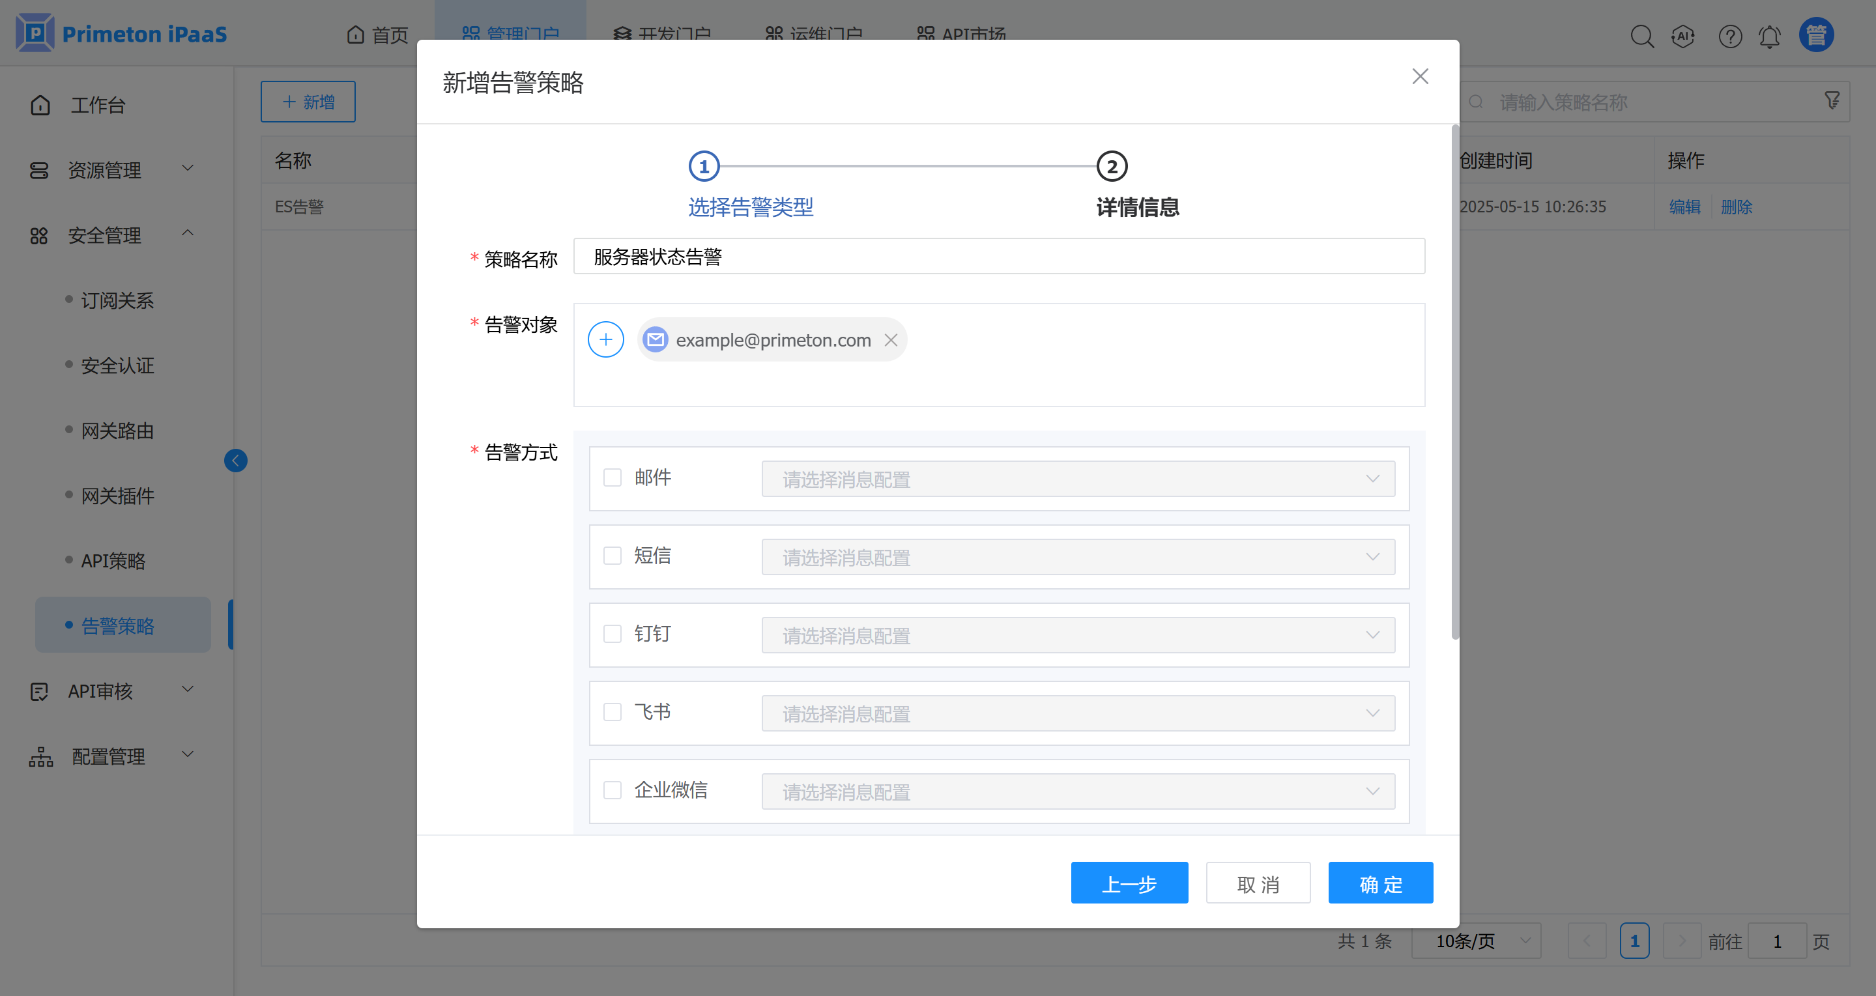This screenshot has width=1876, height=996.
Task: Select the 网关路由 sidebar item
Action: pos(117,431)
